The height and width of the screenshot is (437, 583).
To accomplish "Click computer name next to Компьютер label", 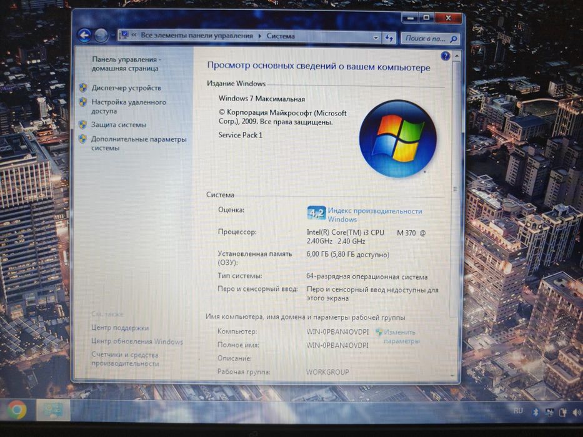I will (337, 331).
